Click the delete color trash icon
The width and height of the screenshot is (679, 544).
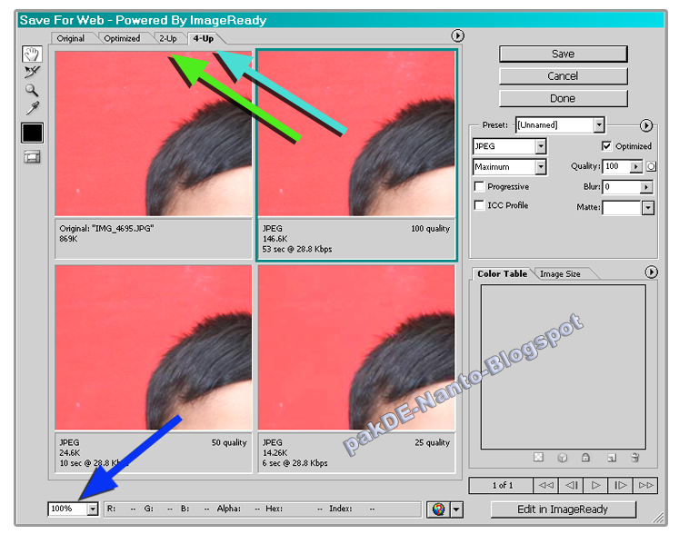coord(634,457)
